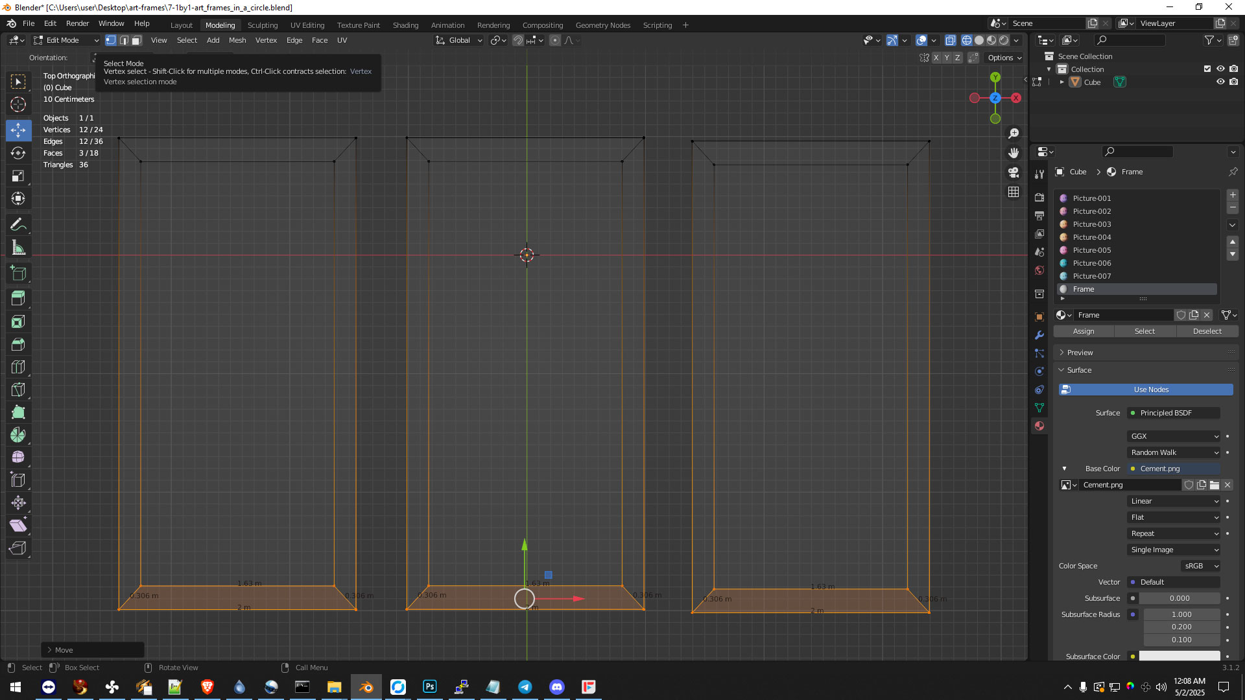1245x700 pixels.
Task: Switch perspective/orthographic with grid icon
Action: (x=1014, y=192)
